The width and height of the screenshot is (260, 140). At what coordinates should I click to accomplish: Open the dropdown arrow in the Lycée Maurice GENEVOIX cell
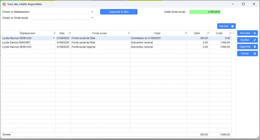[54, 38]
